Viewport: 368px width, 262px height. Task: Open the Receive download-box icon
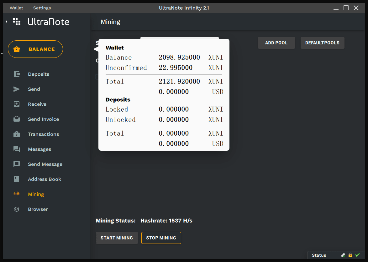pyautogui.click(x=17, y=104)
